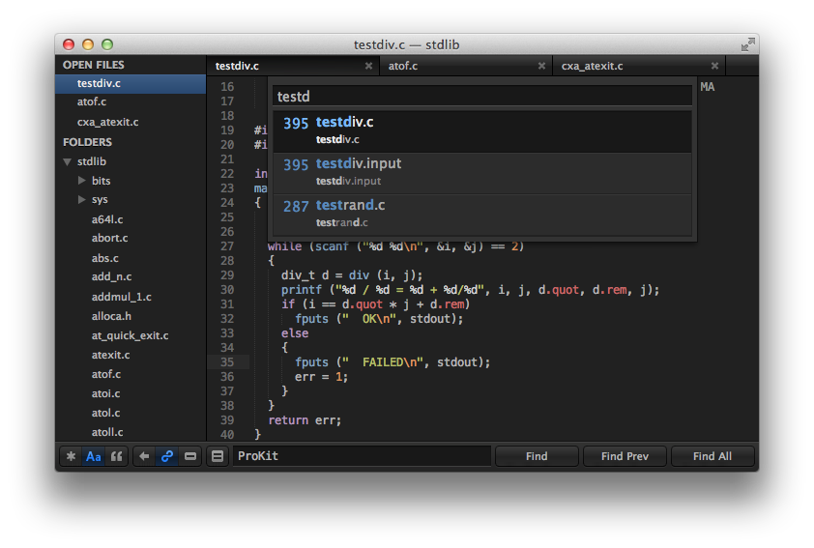Viewport: 814px width, 548px height.
Task: Close the testdiv.c tab
Action: click(368, 66)
